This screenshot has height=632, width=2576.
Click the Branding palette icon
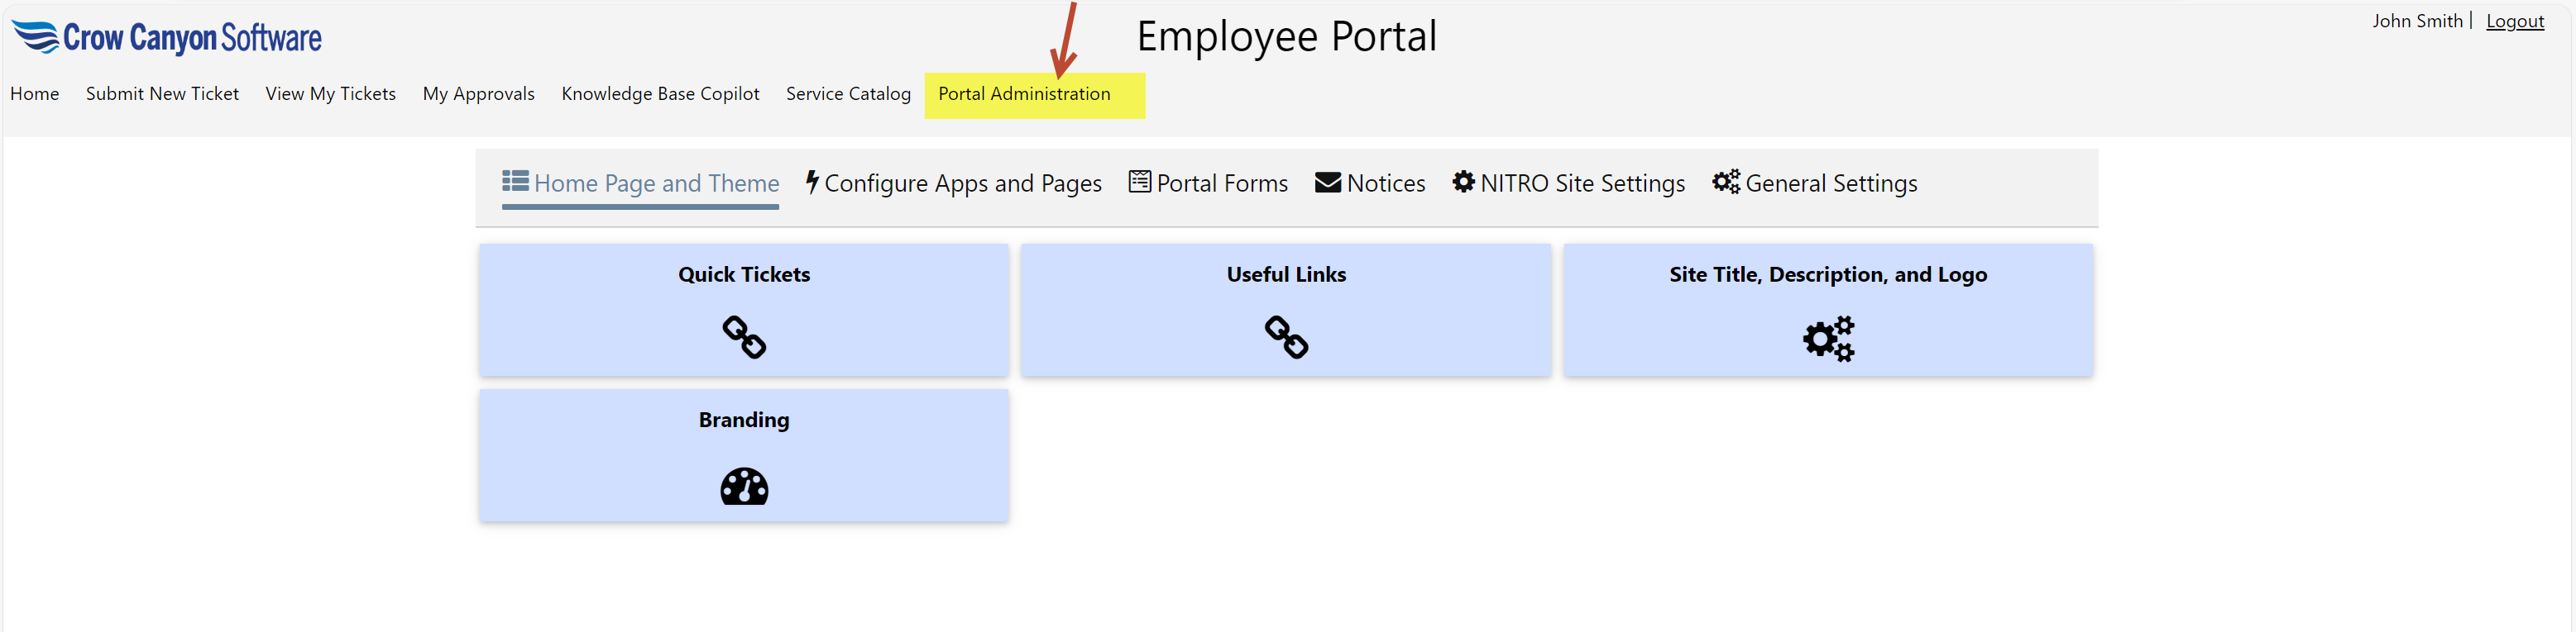pyautogui.click(x=744, y=487)
